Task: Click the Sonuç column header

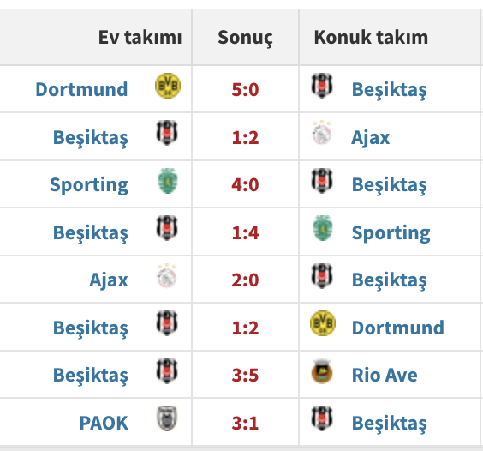Action: (245, 38)
